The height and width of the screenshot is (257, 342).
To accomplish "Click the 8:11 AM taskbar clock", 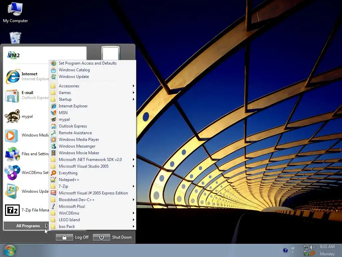I will pos(327,247).
